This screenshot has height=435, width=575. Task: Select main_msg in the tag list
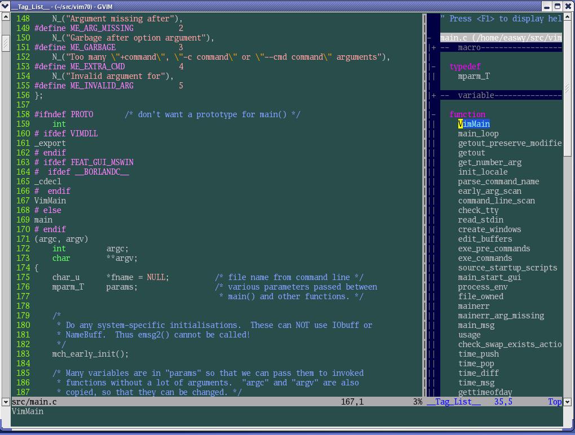476,326
